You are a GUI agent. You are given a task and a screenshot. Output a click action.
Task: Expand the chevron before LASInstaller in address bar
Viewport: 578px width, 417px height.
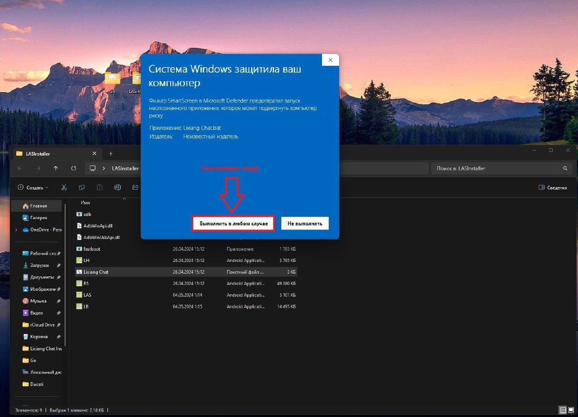[x=104, y=168]
